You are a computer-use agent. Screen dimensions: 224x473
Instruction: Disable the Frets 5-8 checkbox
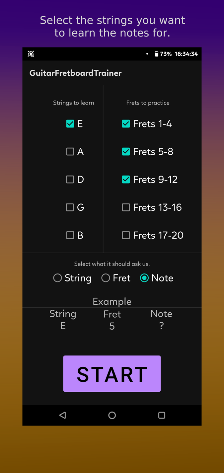pyautogui.click(x=126, y=152)
